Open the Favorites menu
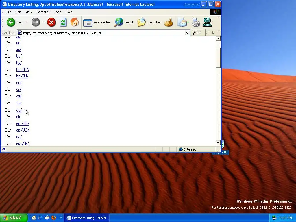Viewport: 296px width, 222px height. click(x=43, y=12)
